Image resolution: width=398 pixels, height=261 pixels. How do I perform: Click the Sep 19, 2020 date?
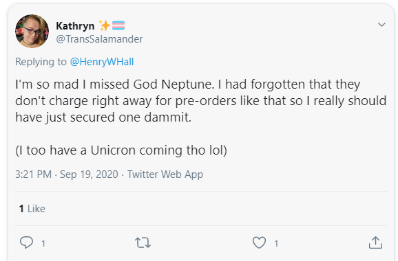[x=89, y=174]
